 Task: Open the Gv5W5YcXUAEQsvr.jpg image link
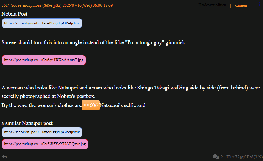coord(45,144)
